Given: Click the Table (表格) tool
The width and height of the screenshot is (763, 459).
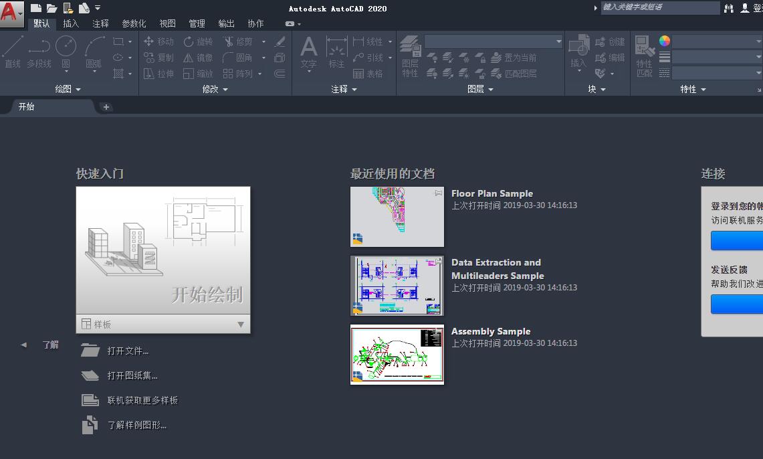Looking at the screenshot, I should click(x=368, y=74).
